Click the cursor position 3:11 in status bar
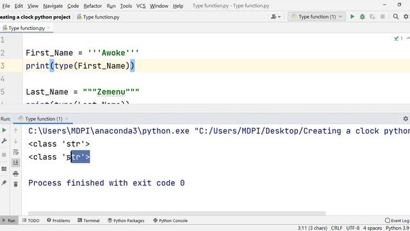The width and height of the screenshot is (410, 231). [x=312, y=228]
